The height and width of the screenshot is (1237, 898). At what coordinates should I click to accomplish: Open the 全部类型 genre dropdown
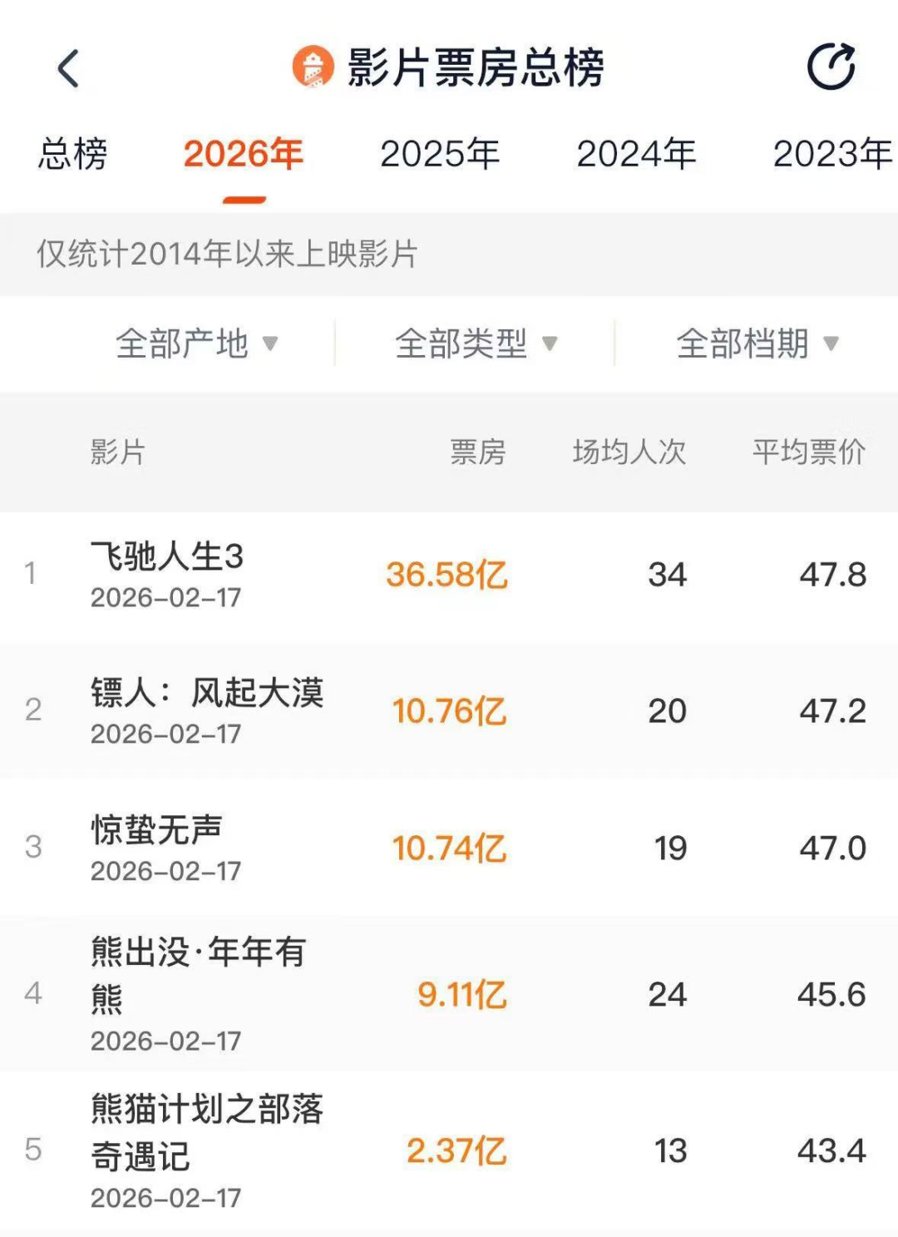(476, 343)
